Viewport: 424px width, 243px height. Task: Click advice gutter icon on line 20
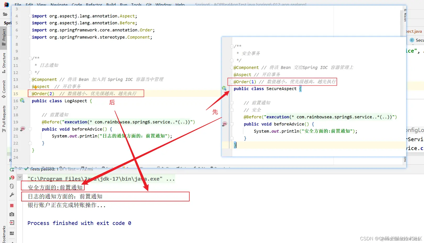click(x=23, y=129)
